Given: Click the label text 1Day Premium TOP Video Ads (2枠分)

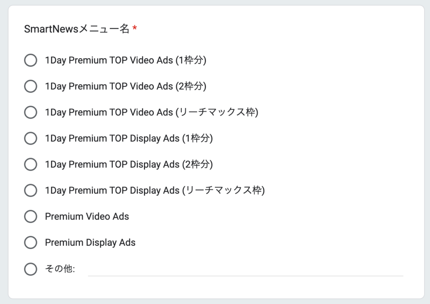Looking at the screenshot, I should pyautogui.click(x=126, y=86).
